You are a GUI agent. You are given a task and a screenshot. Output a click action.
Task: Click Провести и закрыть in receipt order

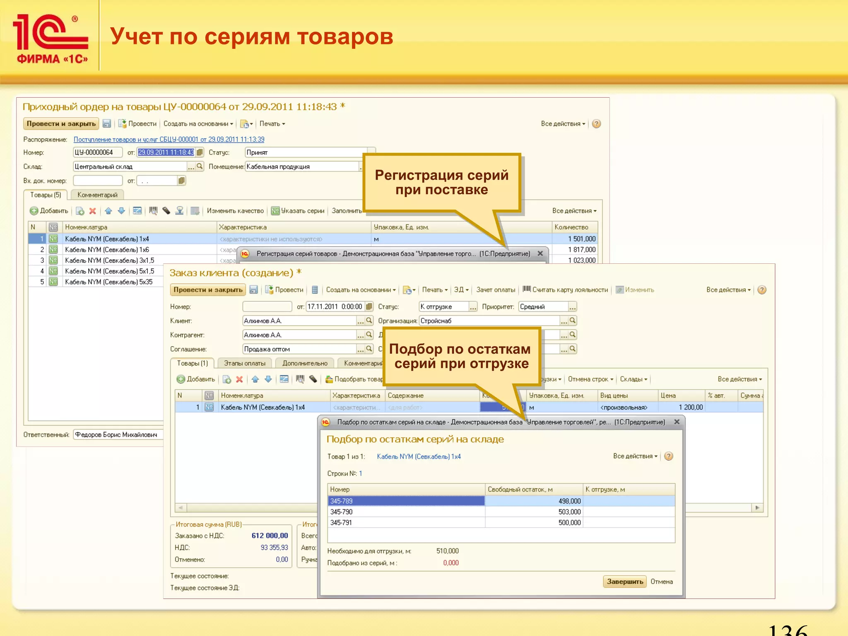pyautogui.click(x=61, y=124)
